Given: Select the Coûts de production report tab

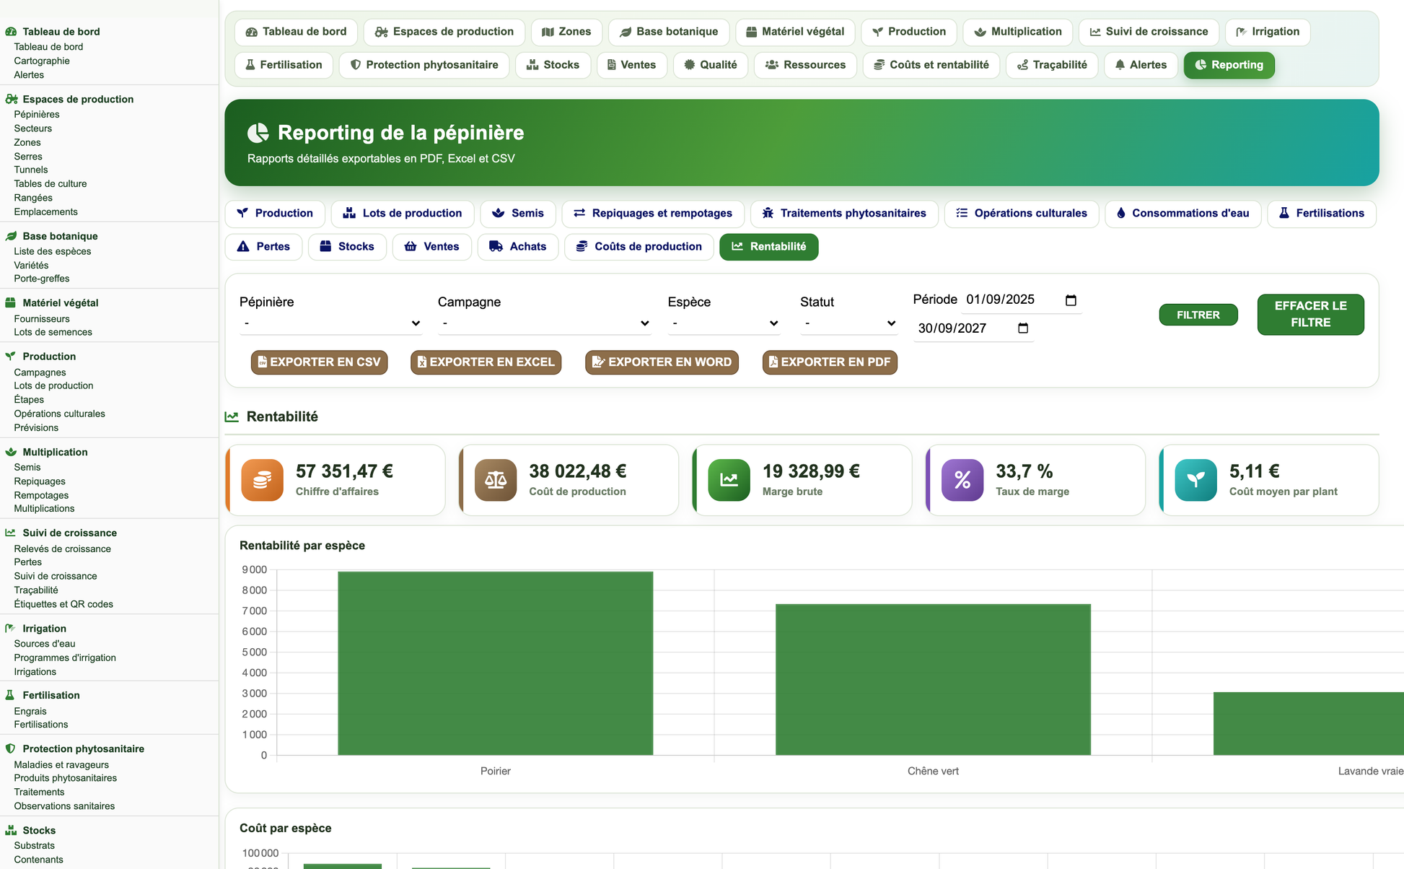Looking at the screenshot, I should point(639,247).
